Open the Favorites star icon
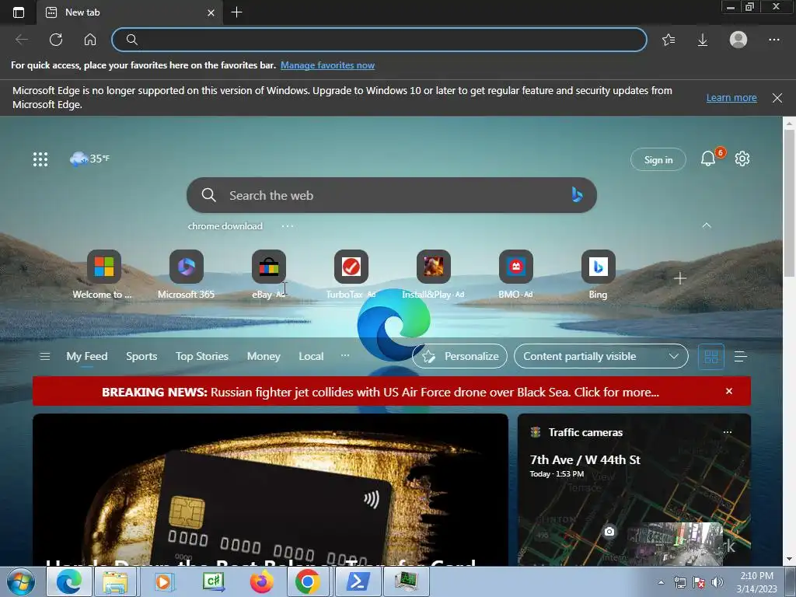The image size is (796, 597). tap(669, 40)
